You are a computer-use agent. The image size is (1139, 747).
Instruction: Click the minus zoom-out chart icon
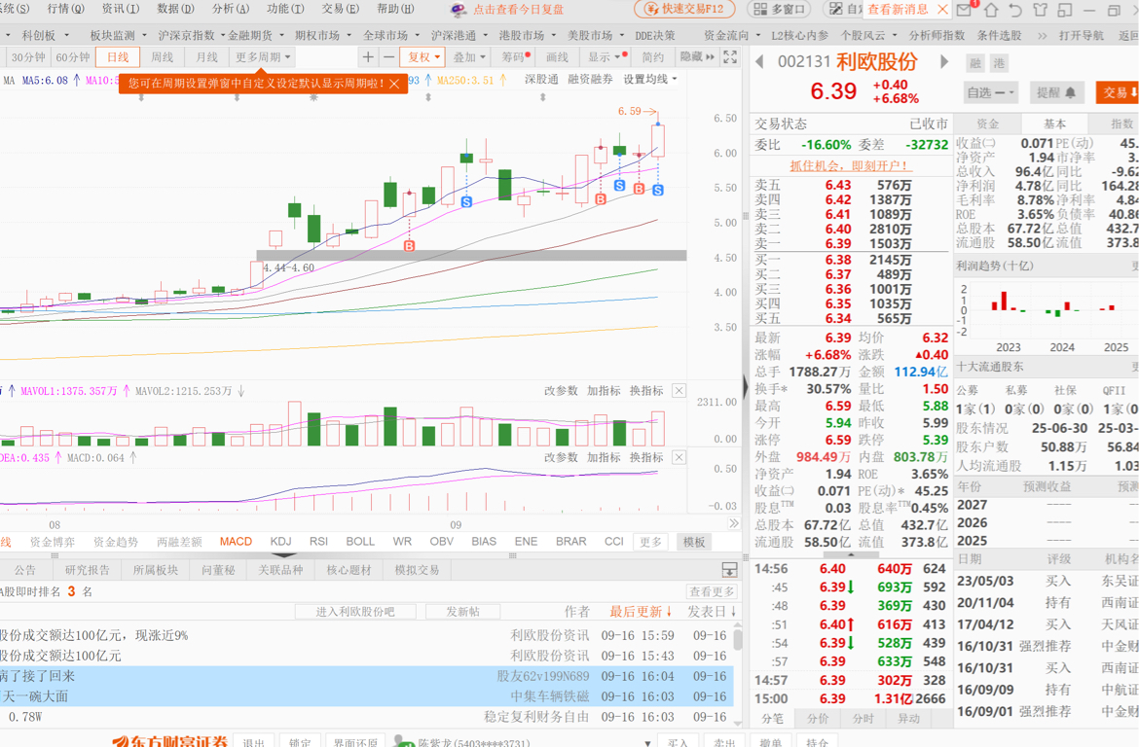pos(388,56)
